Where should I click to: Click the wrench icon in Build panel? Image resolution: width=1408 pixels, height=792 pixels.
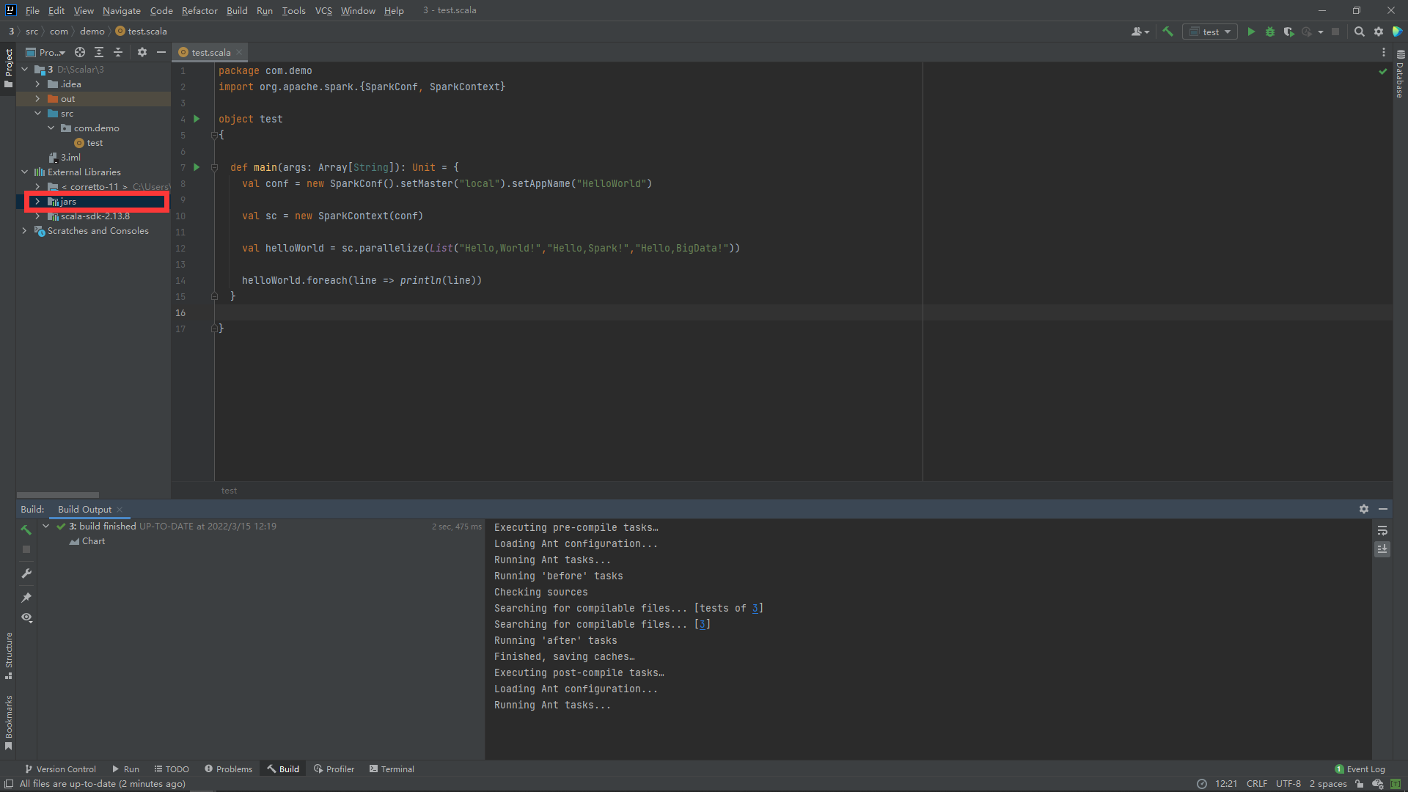pyautogui.click(x=26, y=573)
